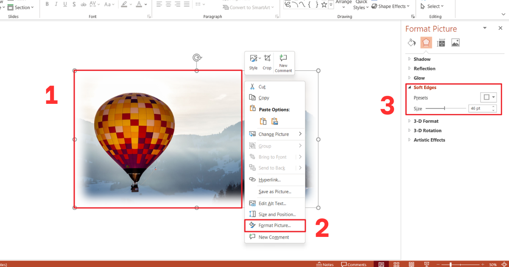Start Slide Show from the status bar
This screenshot has width=509, height=267.
click(x=426, y=264)
